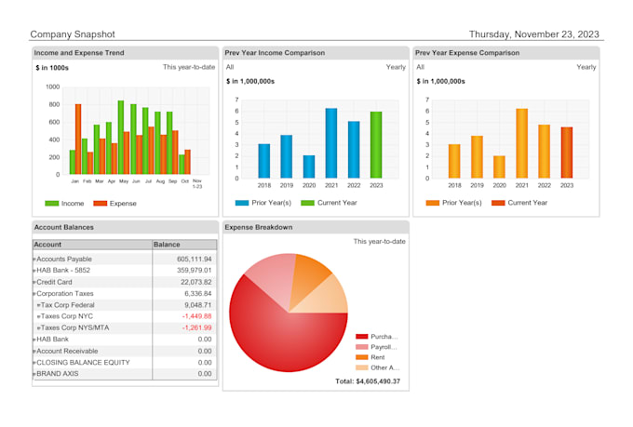Screen dimensions: 633x427
Task: Click orange Prior Year(s) swatch in Expense Comparison
Action: (x=432, y=203)
